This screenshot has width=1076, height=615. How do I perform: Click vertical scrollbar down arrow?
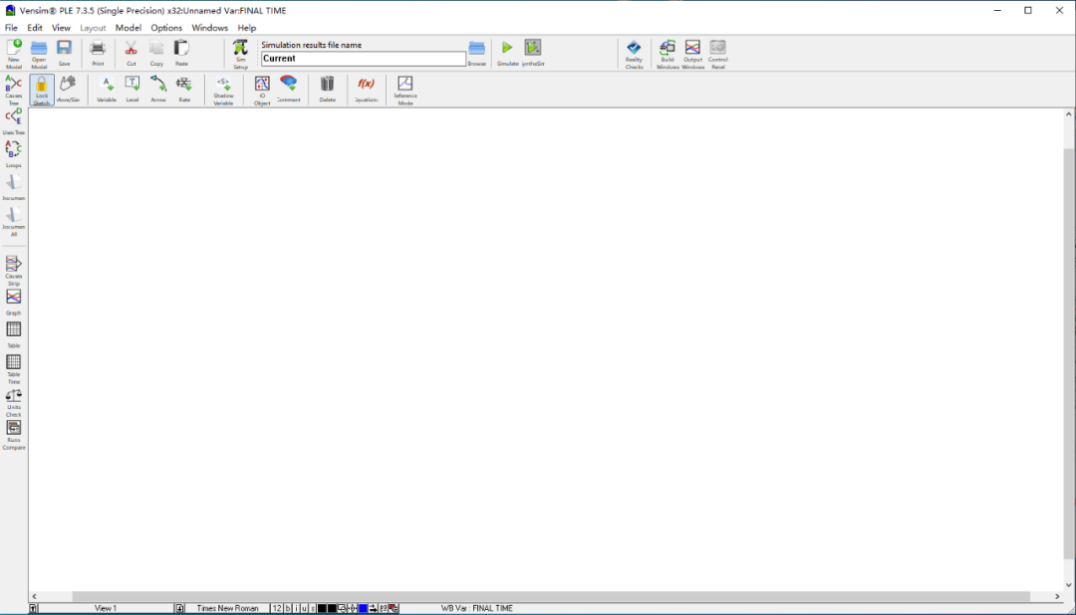click(1068, 585)
